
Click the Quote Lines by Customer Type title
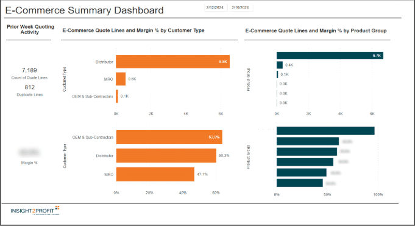[x=133, y=31]
